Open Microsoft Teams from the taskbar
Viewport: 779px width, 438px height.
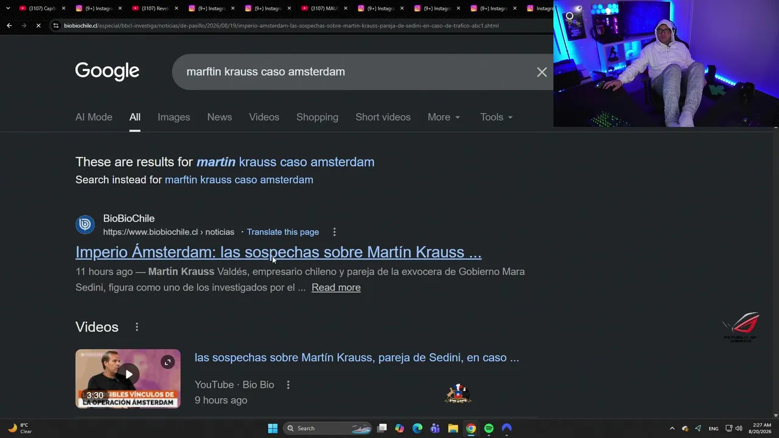[x=435, y=428]
